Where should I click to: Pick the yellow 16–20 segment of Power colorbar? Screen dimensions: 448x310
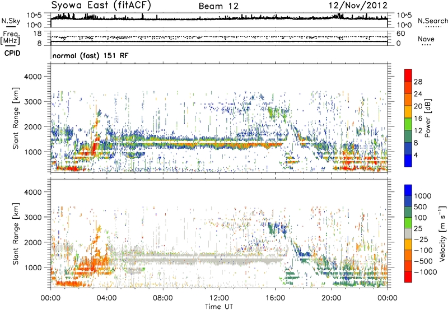click(x=408, y=112)
